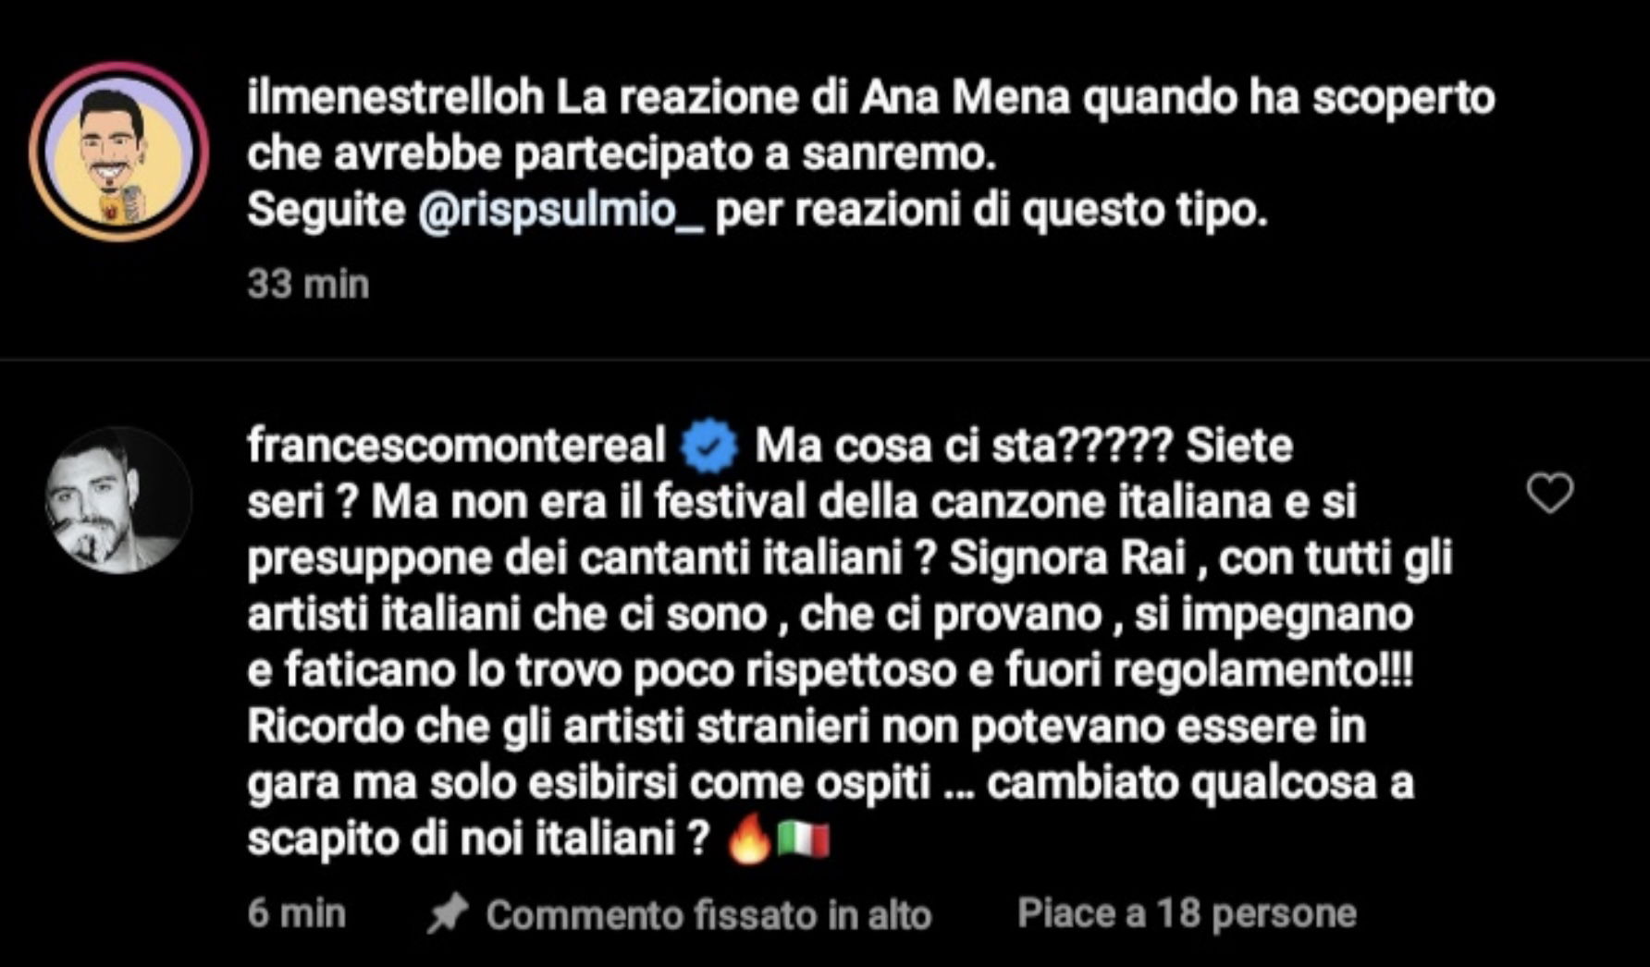Like francescomontereal's comment with the heart
This screenshot has width=1650, height=967.
tap(1550, 493)
